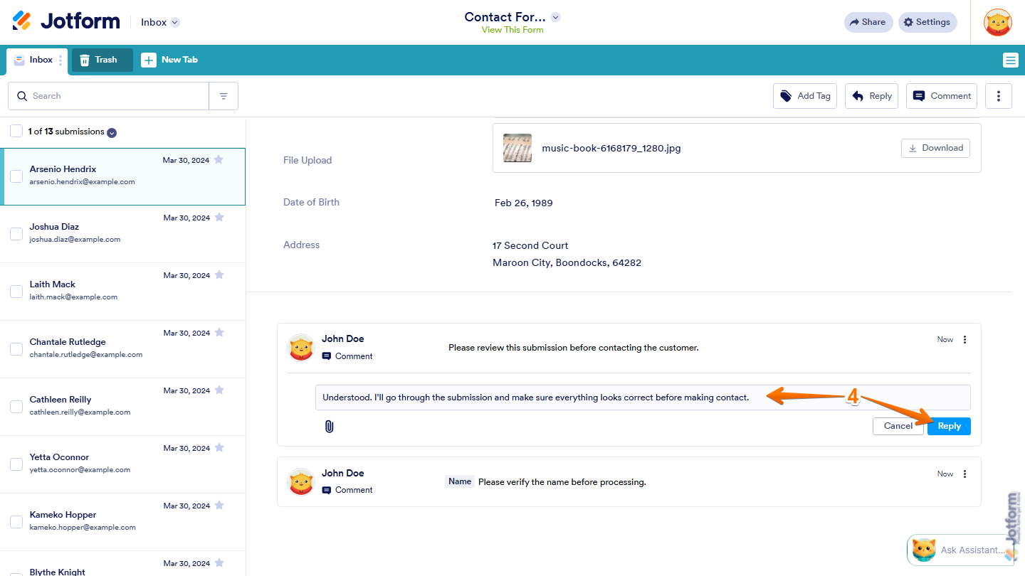Focus the Search submissions field

coord(108,96)
